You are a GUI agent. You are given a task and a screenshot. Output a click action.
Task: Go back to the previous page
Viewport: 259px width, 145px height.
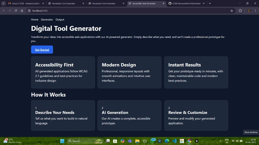4,11
